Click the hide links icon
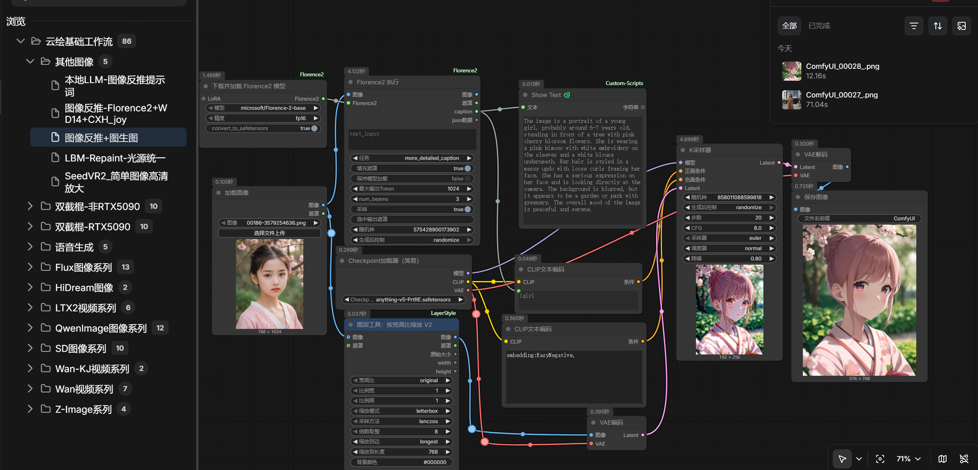978x470 pixels. (964, 459)
